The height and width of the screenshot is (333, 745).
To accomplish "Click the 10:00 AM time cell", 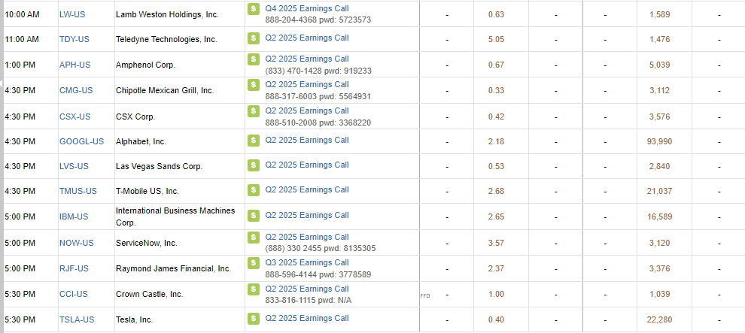I will pyautogui.click(x=22, y=15).
